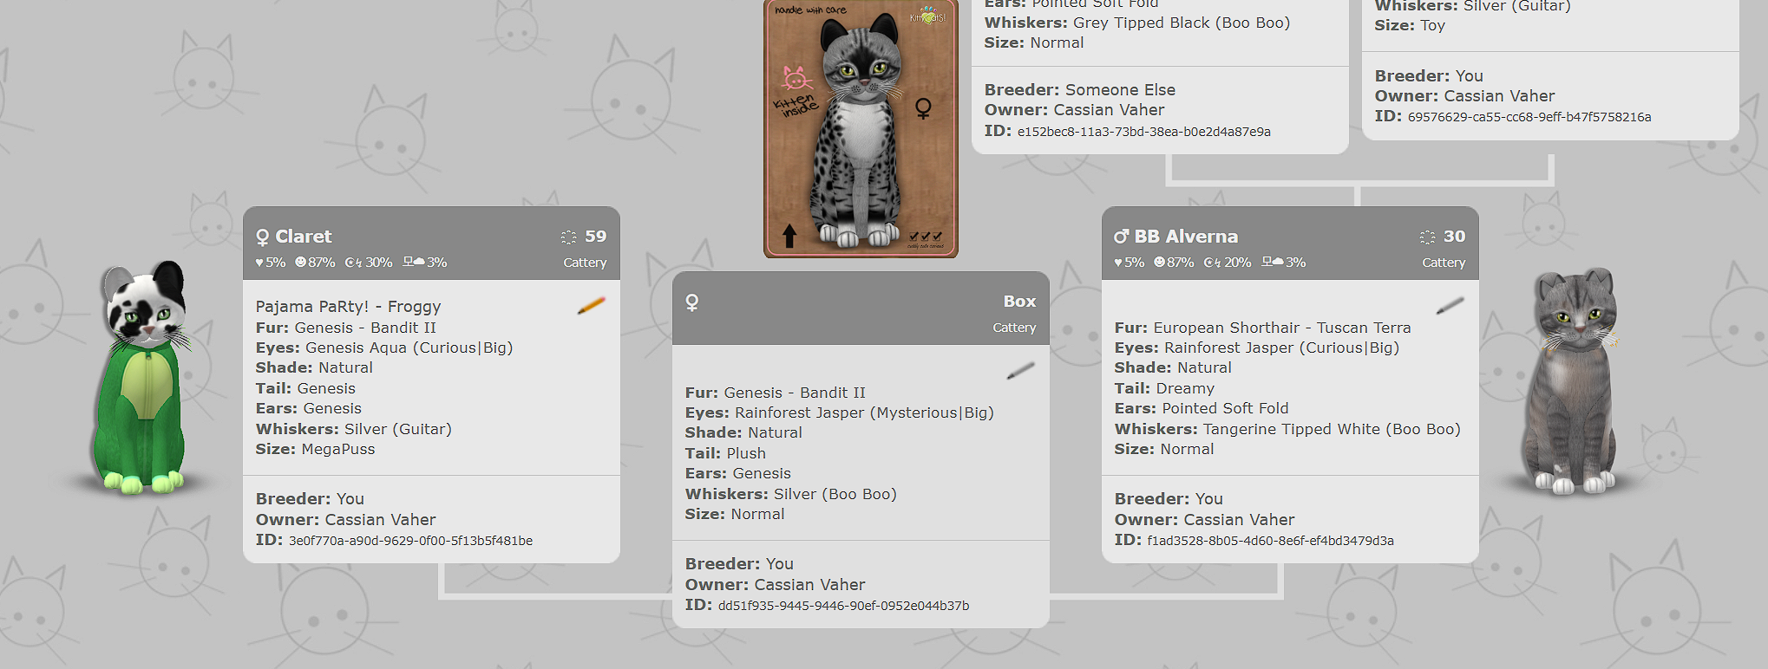The image size is (1768, 669).
Task: Click the heart 5% love stat on Claret
Action: 270,262
